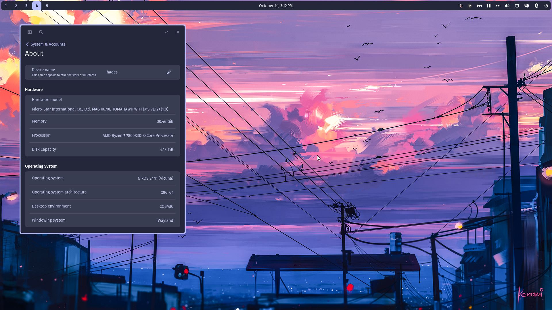This screenshot has width=552, height=310.
Task: Switch to workspace 3
Action: tap(26, 6)
